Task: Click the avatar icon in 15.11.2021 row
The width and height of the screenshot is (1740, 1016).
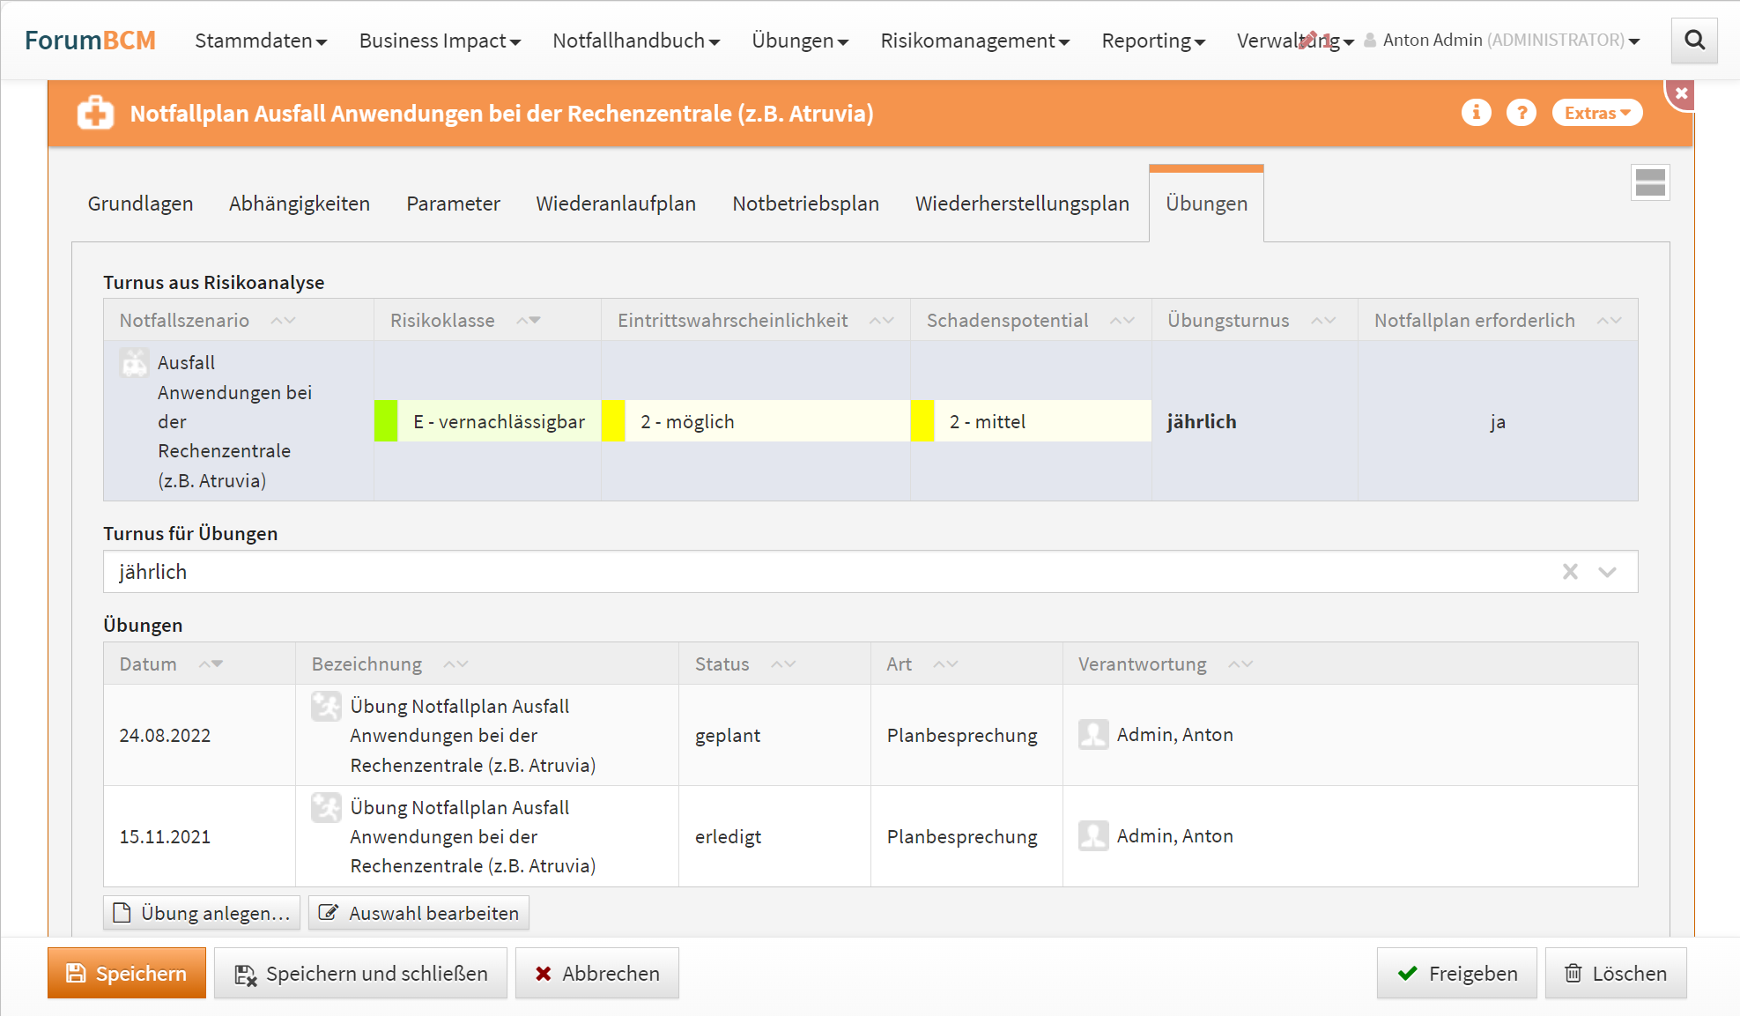Action: click(x=1093, y=835)
